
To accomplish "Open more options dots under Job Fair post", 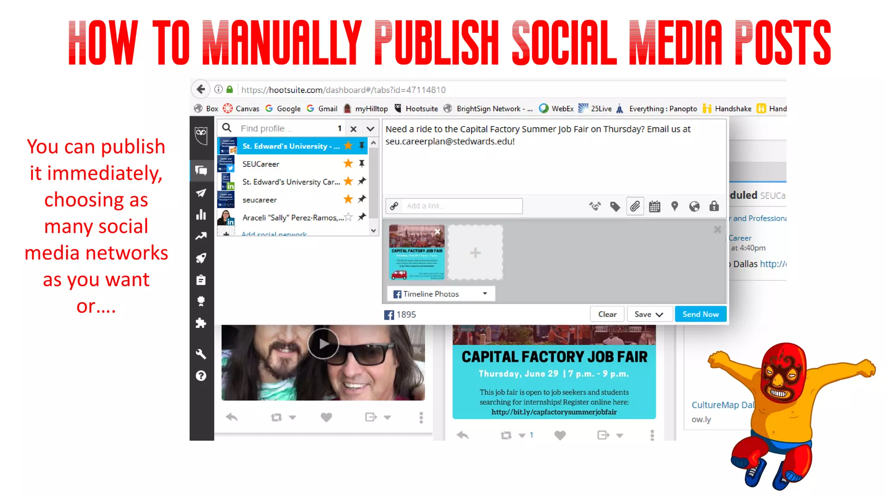I will 652,435.
